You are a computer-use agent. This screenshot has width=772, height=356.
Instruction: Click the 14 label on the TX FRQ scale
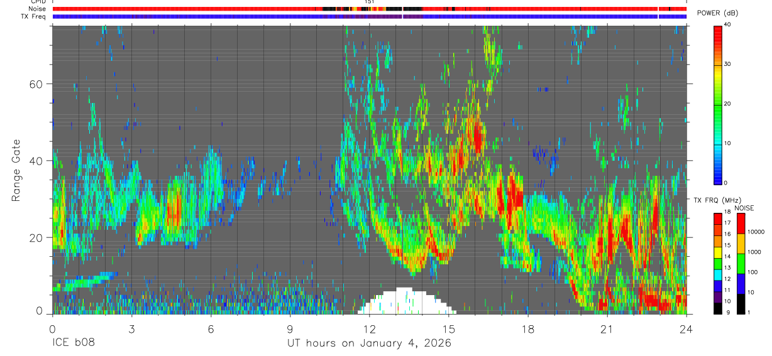(727, 256)
